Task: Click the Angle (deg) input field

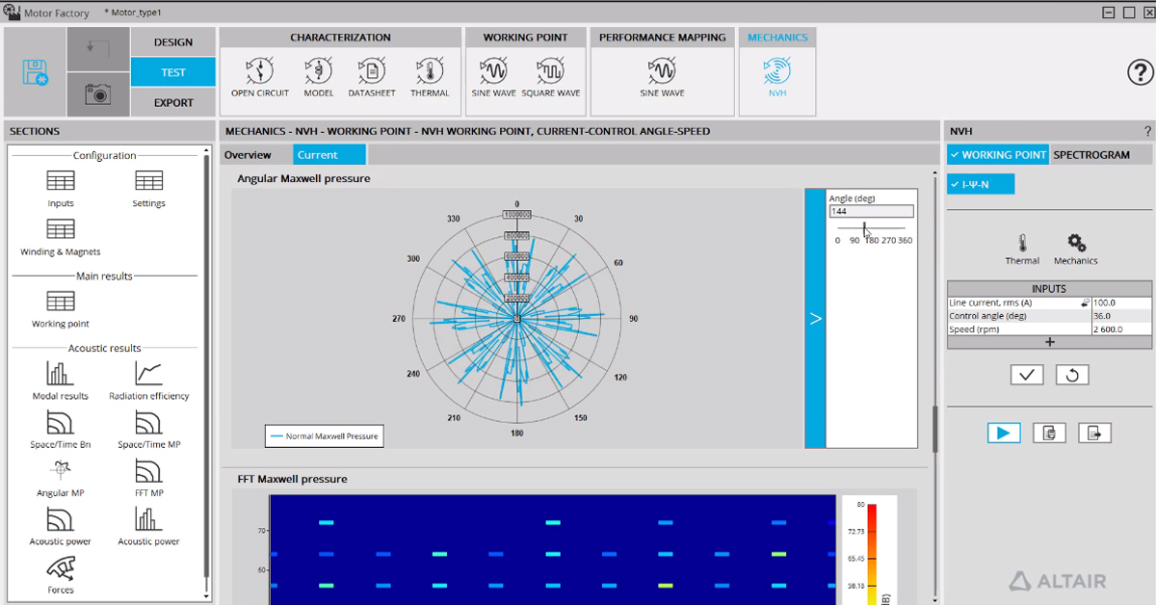Action: (x=871, y=211)
